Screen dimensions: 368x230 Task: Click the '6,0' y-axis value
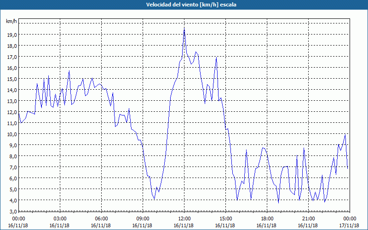point(13,178)
